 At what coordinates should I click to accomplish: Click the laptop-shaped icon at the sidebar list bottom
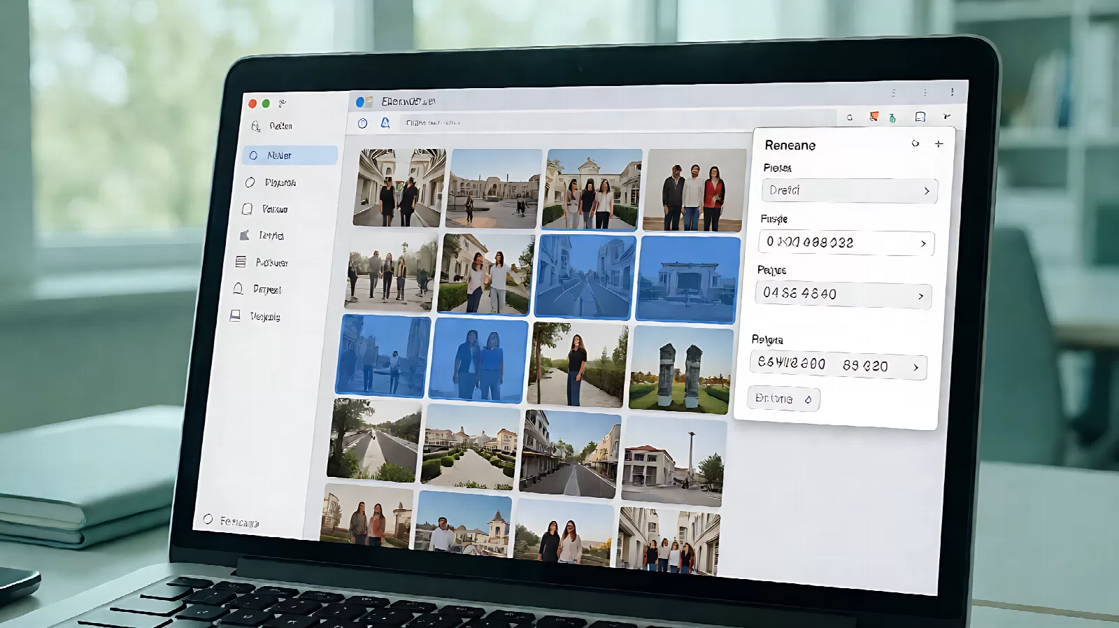235,316
